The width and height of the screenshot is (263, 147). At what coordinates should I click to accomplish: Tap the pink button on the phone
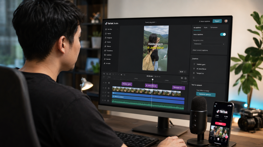220,124
